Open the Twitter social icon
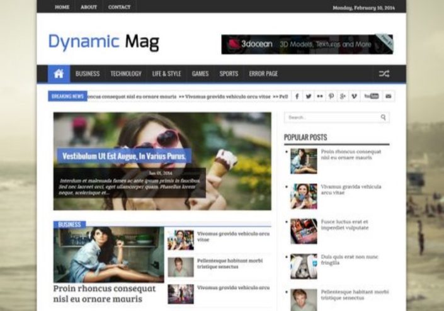This screenshot has height=311, width=444. [309, 96]
